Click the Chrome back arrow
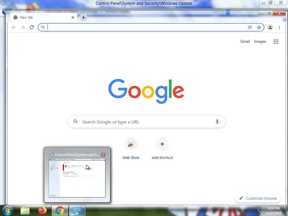The width and height of the screenshot is (288, 216). coord(14,27)
